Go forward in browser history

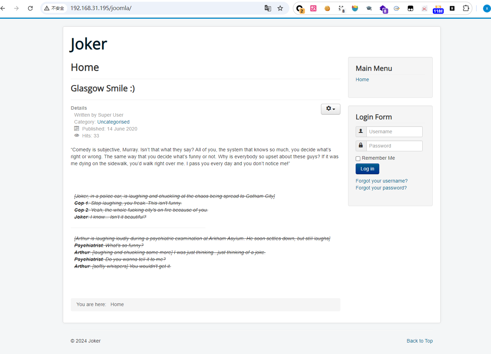[16, 8]
